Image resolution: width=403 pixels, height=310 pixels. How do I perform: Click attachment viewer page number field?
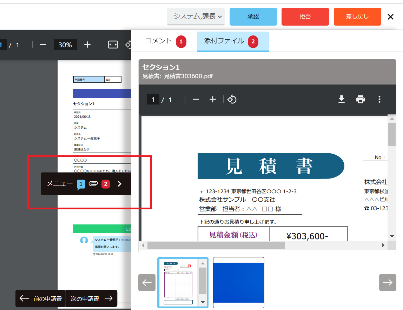pos(153,99)
